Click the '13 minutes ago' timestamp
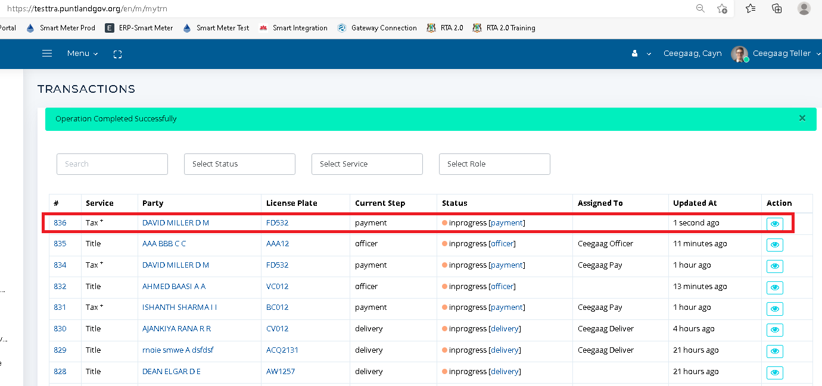This screenshot has width=822, height=386. [x=700, y=286]
